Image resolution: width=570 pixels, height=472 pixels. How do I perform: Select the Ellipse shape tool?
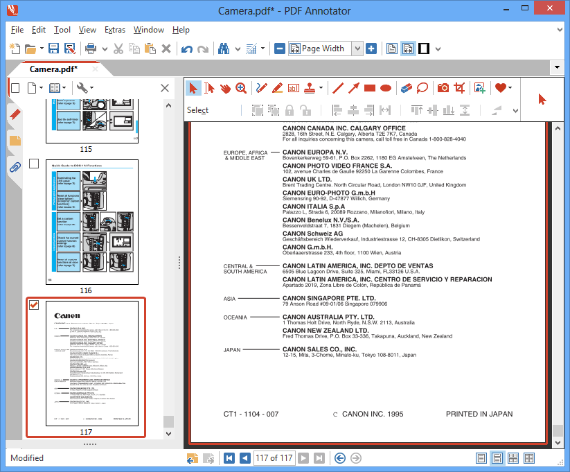(x=386, y=88)
